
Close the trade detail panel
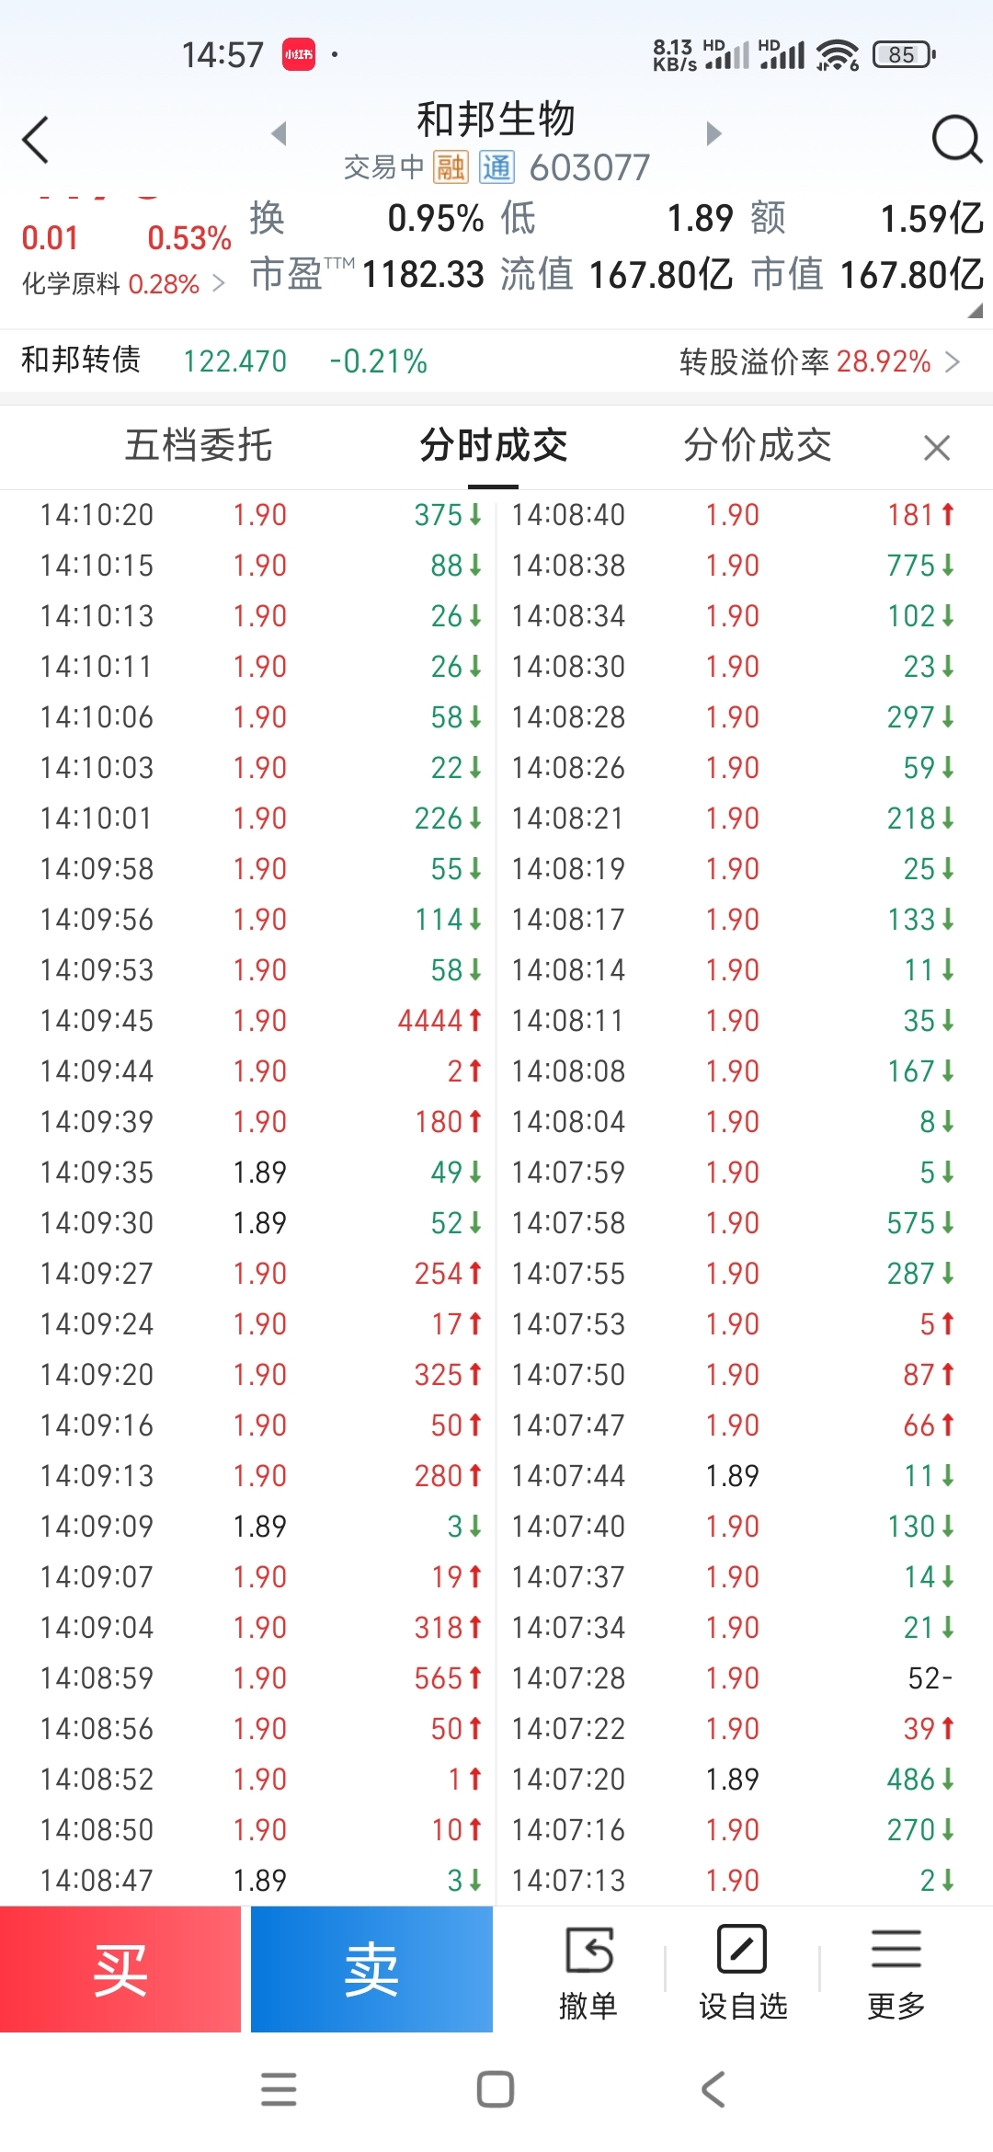point(936,448)
